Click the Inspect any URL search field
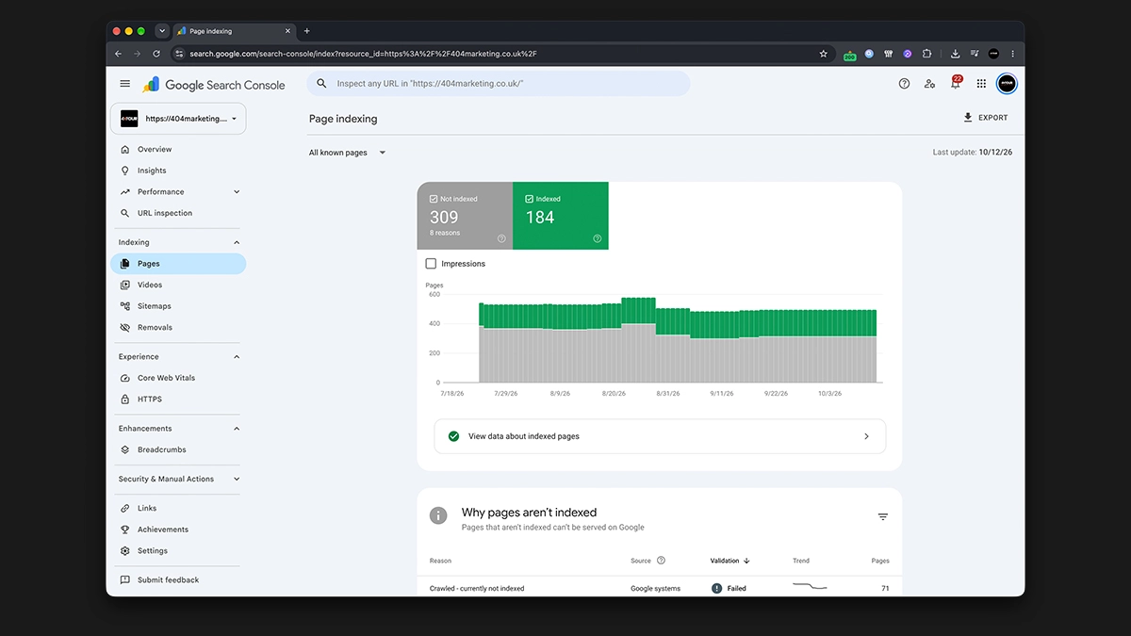1131x636 pixels. pyautogui.click(x=499, y=84)
